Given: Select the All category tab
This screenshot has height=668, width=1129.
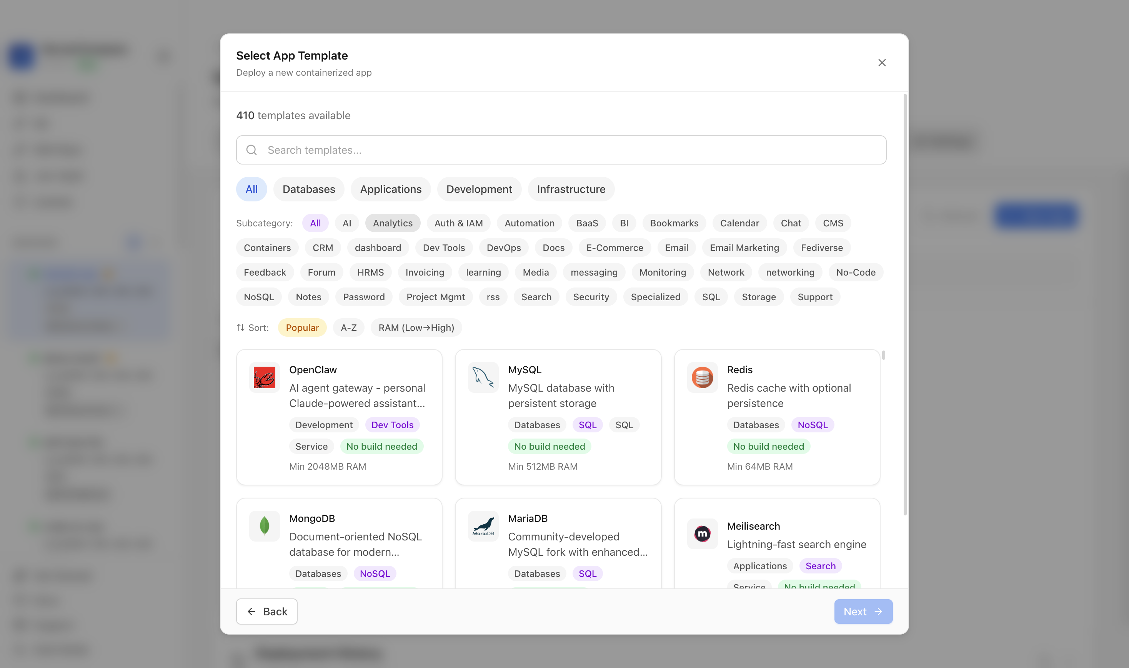Looking at the screenshot, I should pyautogui.click(x=252, y=189).
